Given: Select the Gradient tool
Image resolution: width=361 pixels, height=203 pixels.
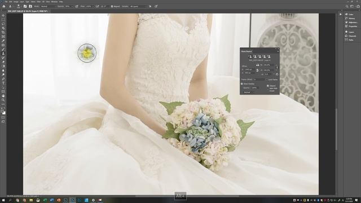Looking at the screenshot, I should [x=3, y=66].
